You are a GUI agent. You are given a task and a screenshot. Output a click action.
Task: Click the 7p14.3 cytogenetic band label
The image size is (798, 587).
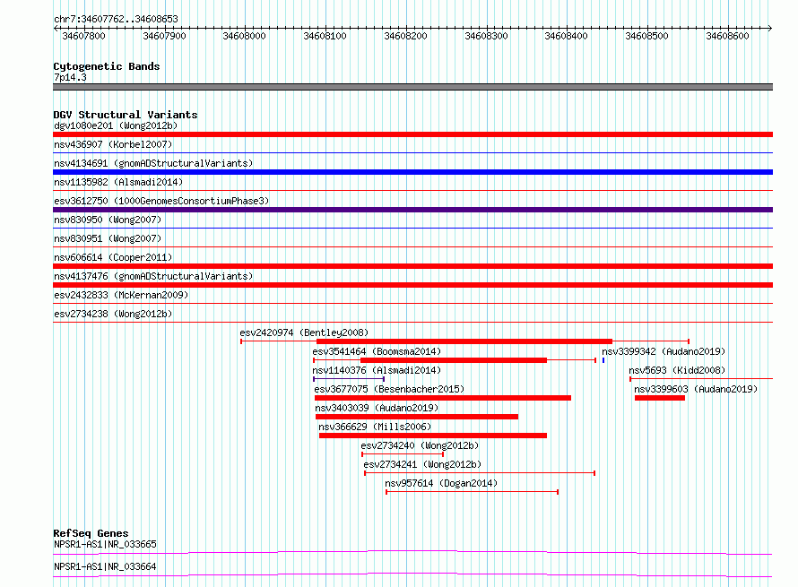(x=70, y=77)
